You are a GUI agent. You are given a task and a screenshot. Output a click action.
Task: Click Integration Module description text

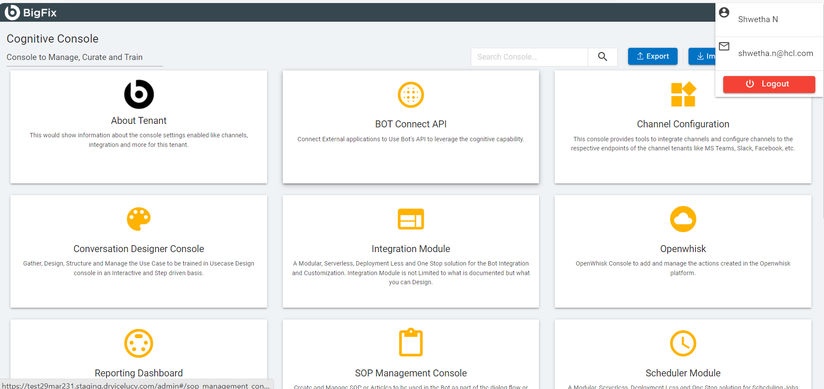click(411, 273)
